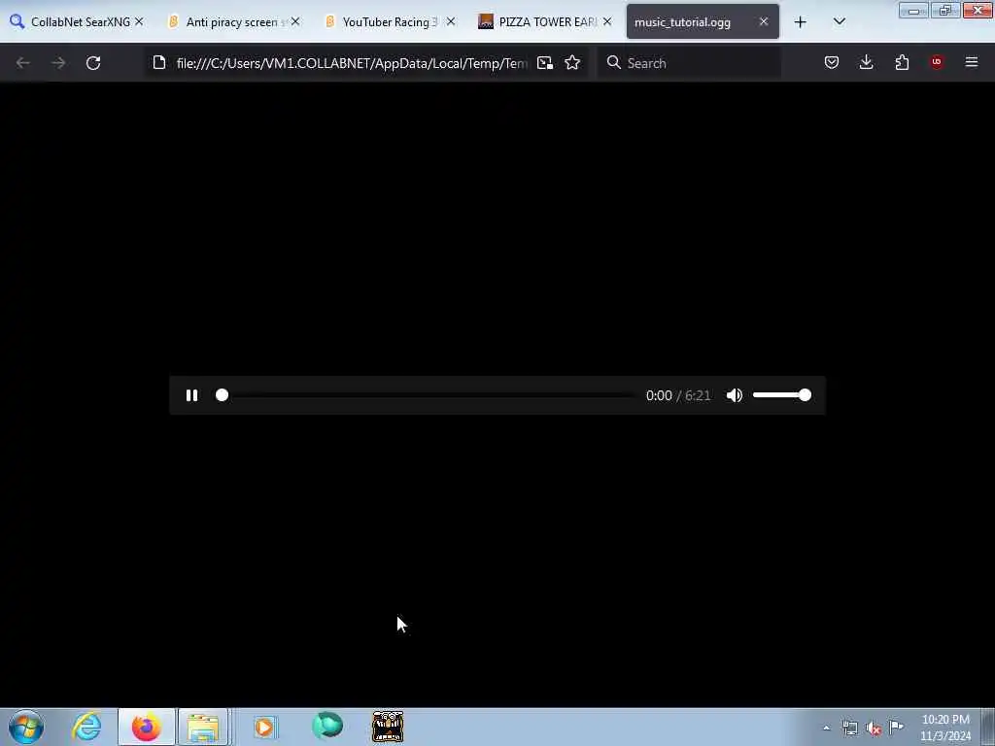
Task: Reload the current page
Action: 93,63
